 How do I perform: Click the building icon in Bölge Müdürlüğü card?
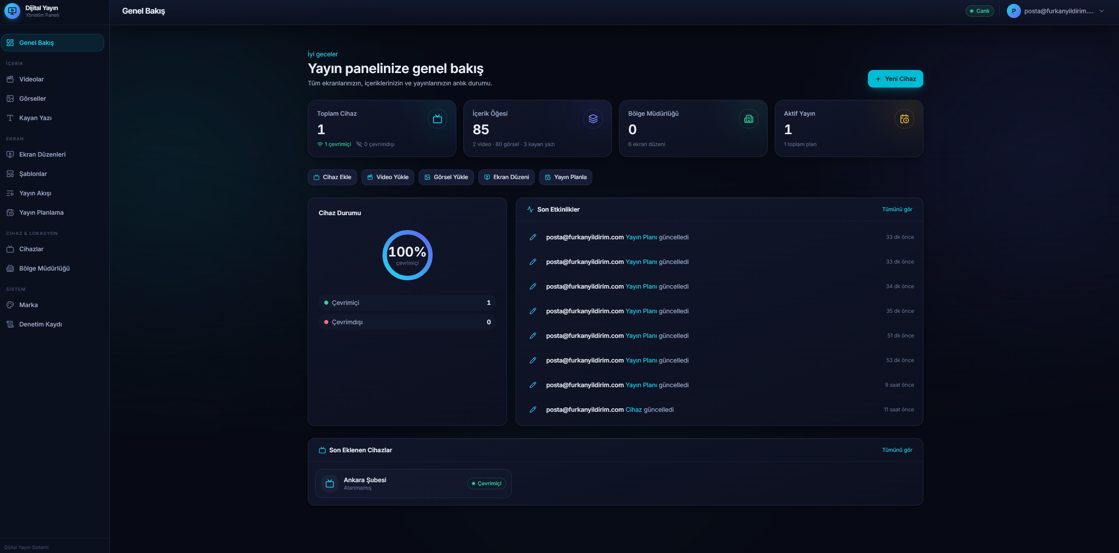pyautogui.click(x=748, y=119)
